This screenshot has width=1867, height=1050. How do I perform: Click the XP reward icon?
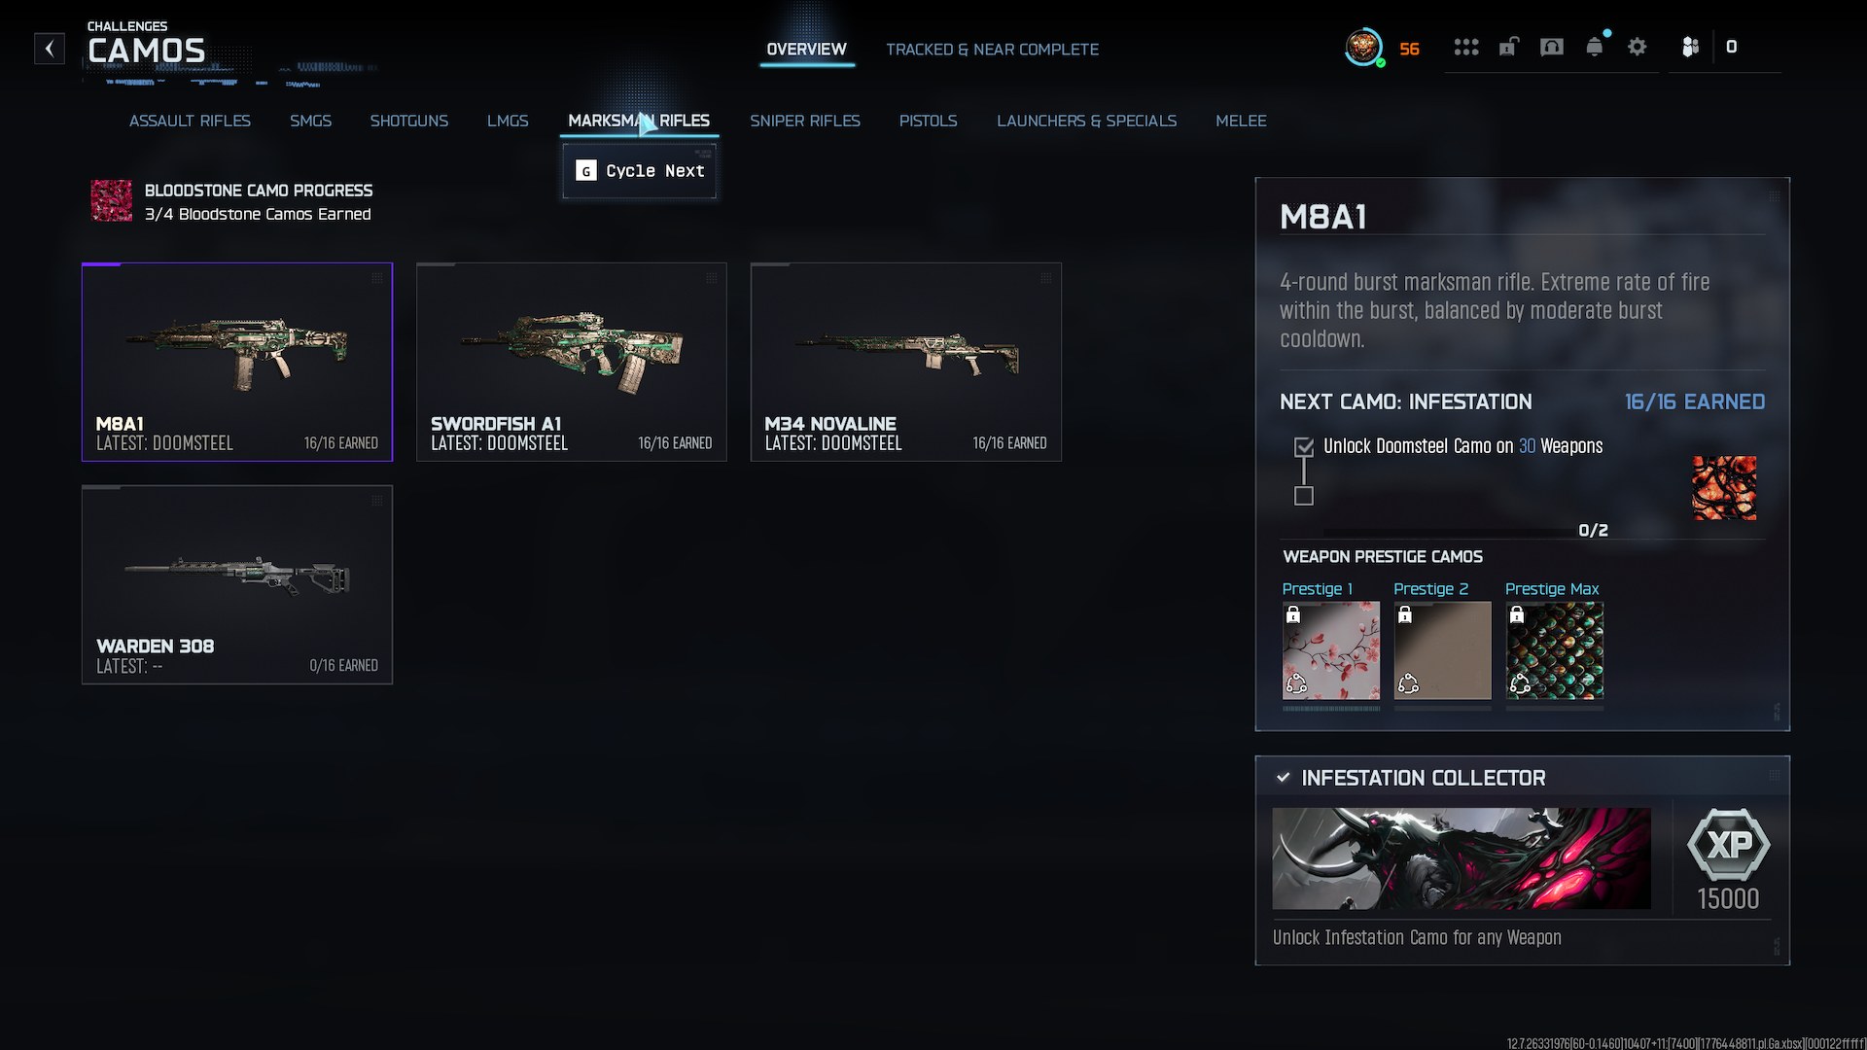pyautogui.click(x=1728, y=845)
